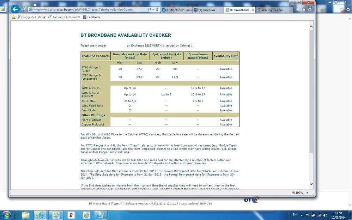Click the 100% zoom level button
The image size is (352, 220).
click(297, 192)
